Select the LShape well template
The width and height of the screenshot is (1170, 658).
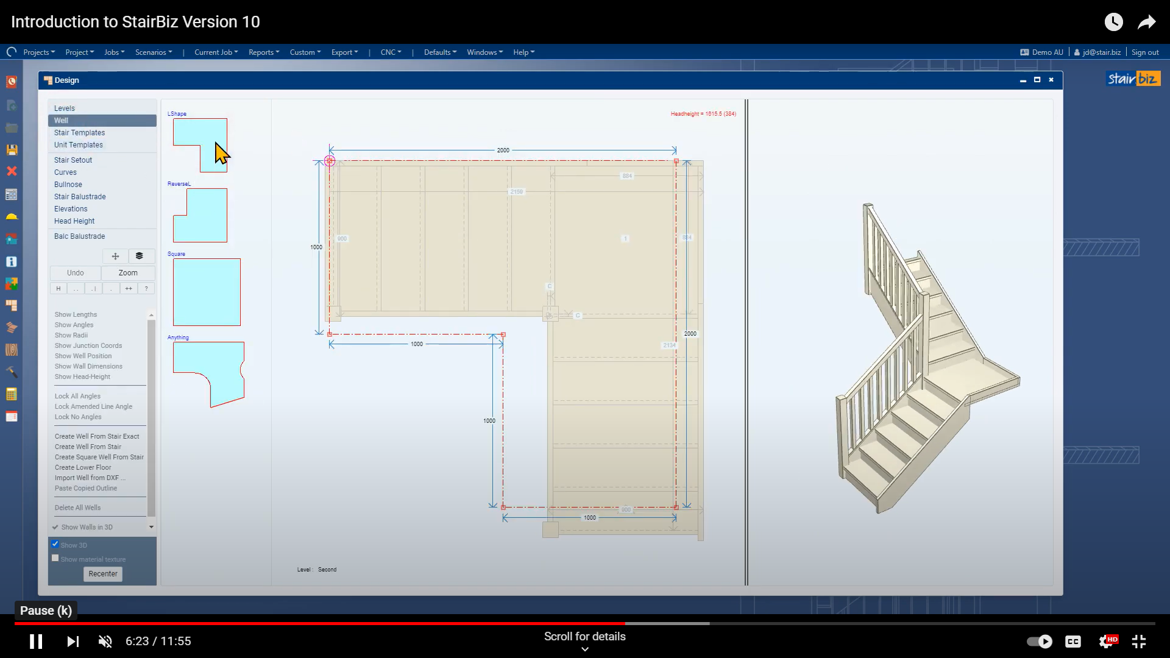click(200, 145)
